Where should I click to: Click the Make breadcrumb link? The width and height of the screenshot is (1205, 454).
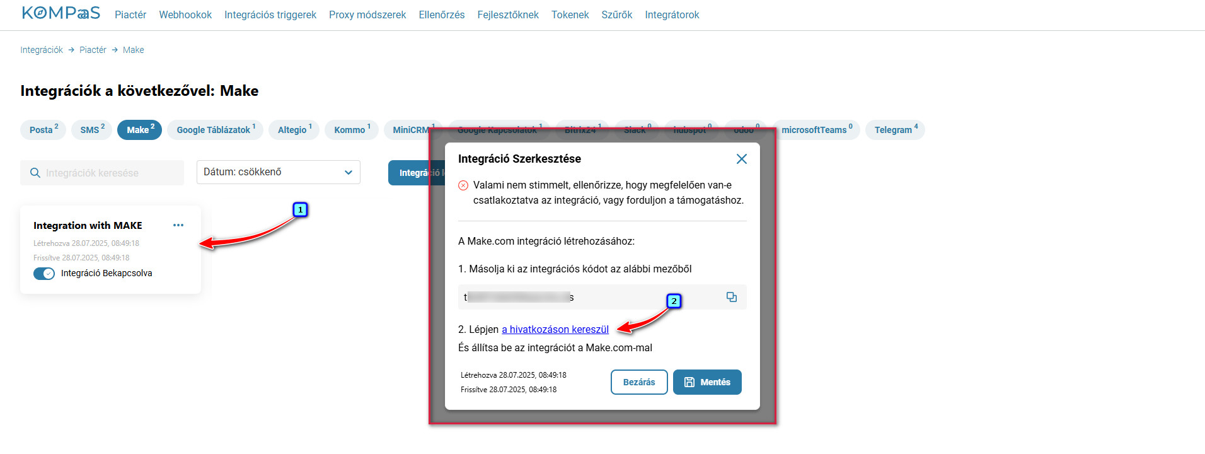point(134,50)
